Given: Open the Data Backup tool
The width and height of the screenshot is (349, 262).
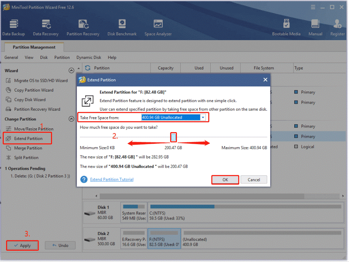Looking at the screenshot, I should click(13, 27).
